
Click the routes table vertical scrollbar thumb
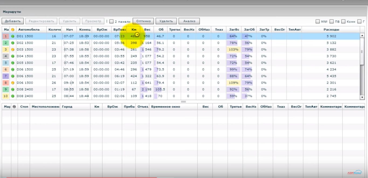click(362, 51)
